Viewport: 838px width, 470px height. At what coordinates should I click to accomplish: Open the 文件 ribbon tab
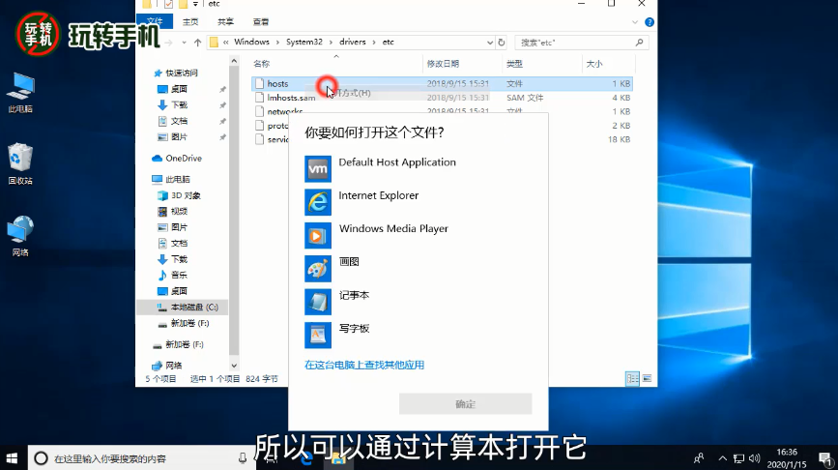[155, 21]
